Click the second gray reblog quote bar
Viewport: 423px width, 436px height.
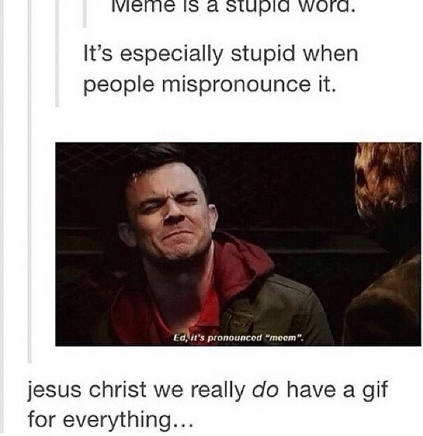[57, 54]
